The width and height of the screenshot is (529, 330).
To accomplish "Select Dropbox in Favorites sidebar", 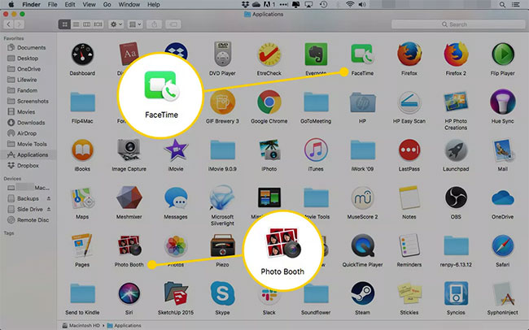I will (28, 165).
